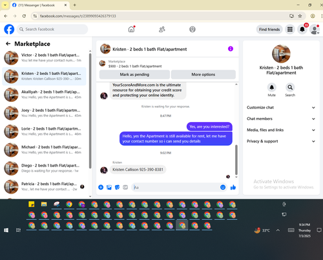This screenshot has width=323, height=260.
Task: Open Diego's conversation in the list
Action: [44, 168]
